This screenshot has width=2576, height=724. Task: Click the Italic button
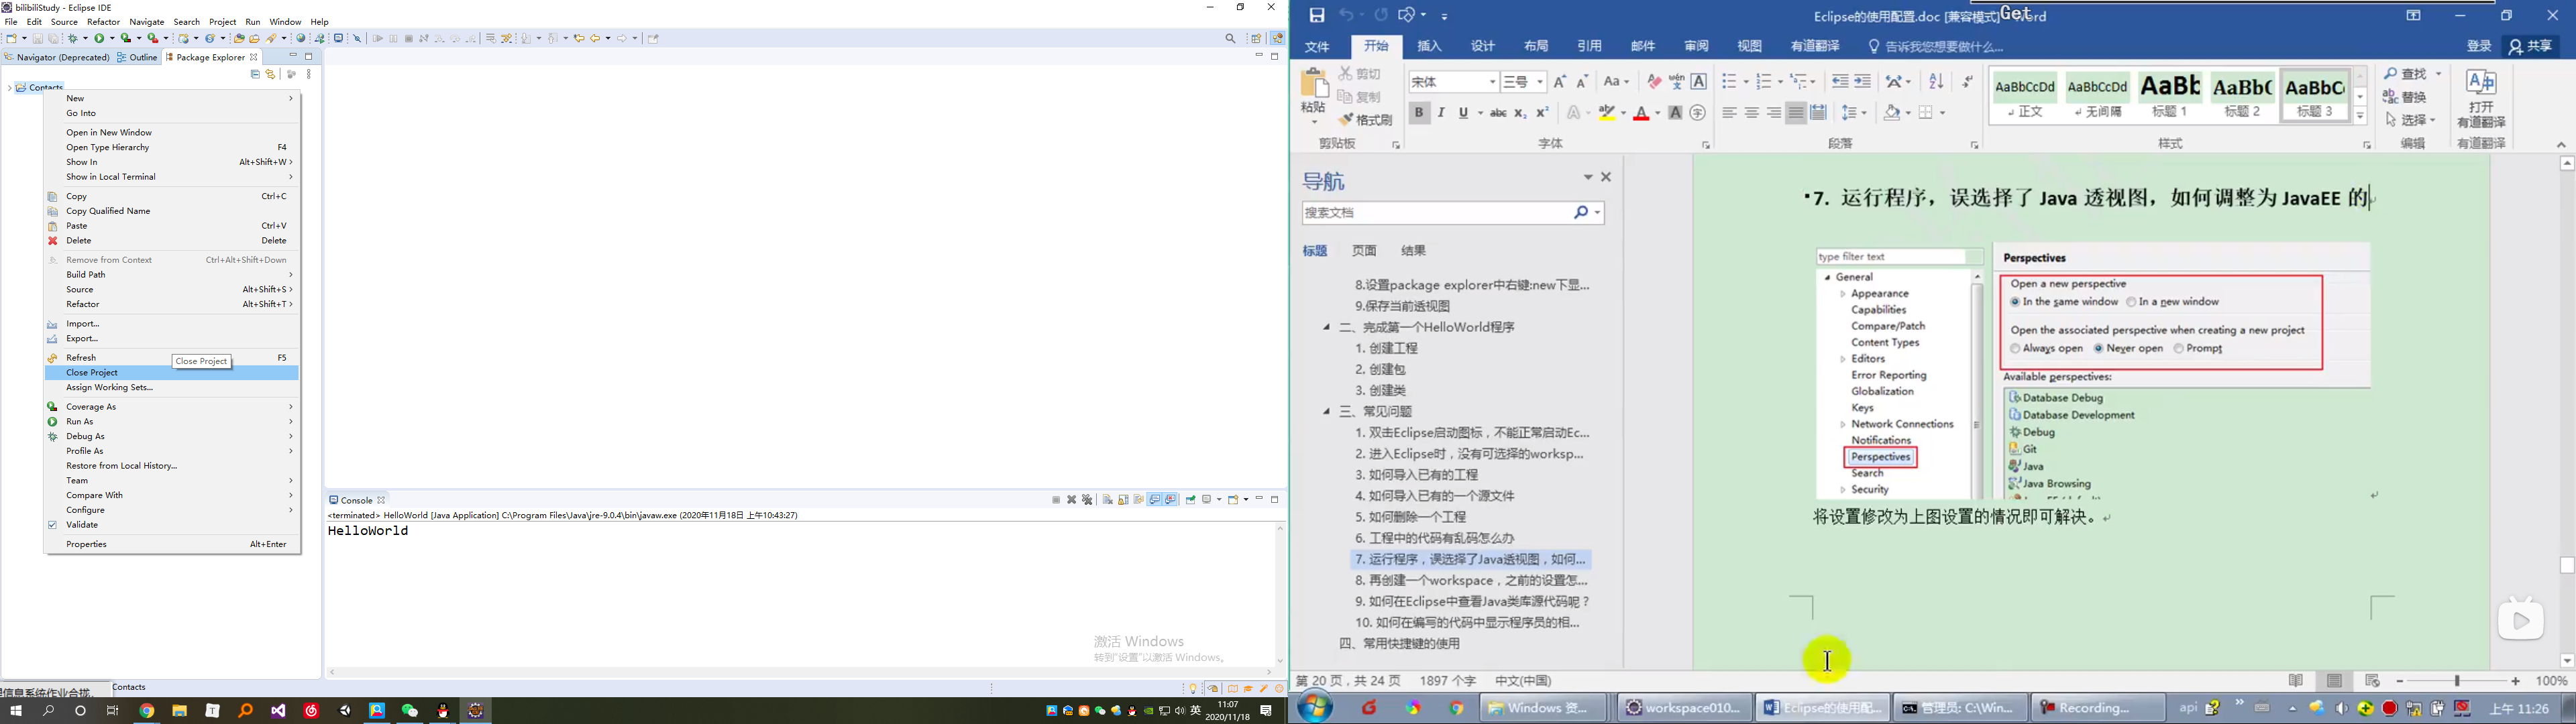tap(1441, 113)
